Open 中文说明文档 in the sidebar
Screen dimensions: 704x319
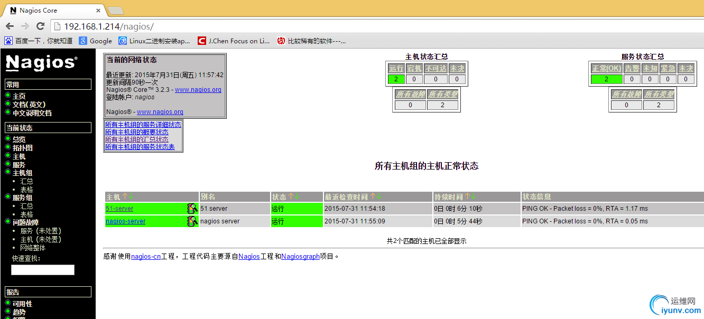point(32,113)
